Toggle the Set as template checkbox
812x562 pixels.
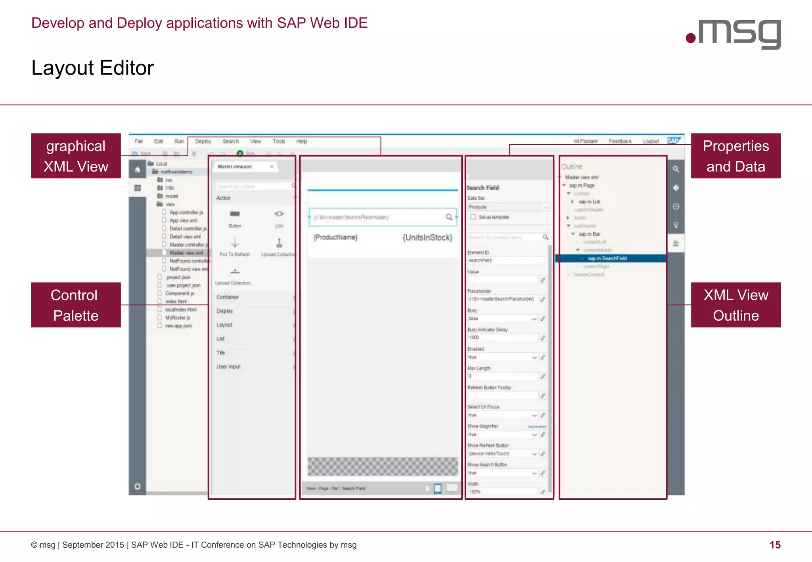(x=473, y=217)
